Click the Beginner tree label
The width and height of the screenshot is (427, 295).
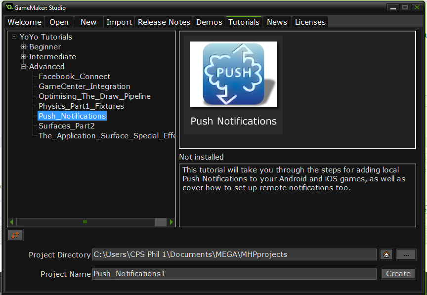tap(45, 47)
